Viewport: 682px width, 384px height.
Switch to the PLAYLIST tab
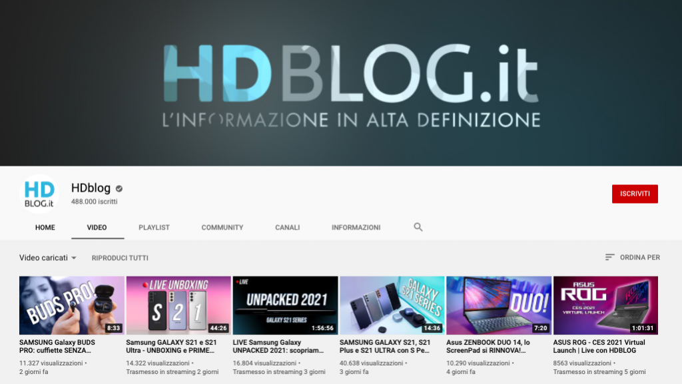point(154,227)
